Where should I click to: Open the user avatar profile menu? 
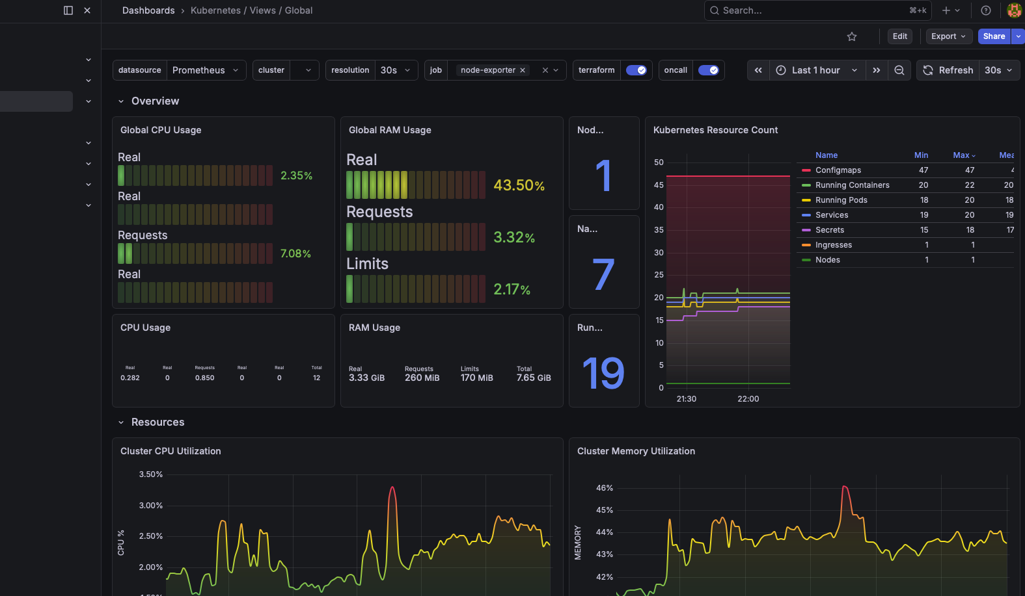(1014, 10)
